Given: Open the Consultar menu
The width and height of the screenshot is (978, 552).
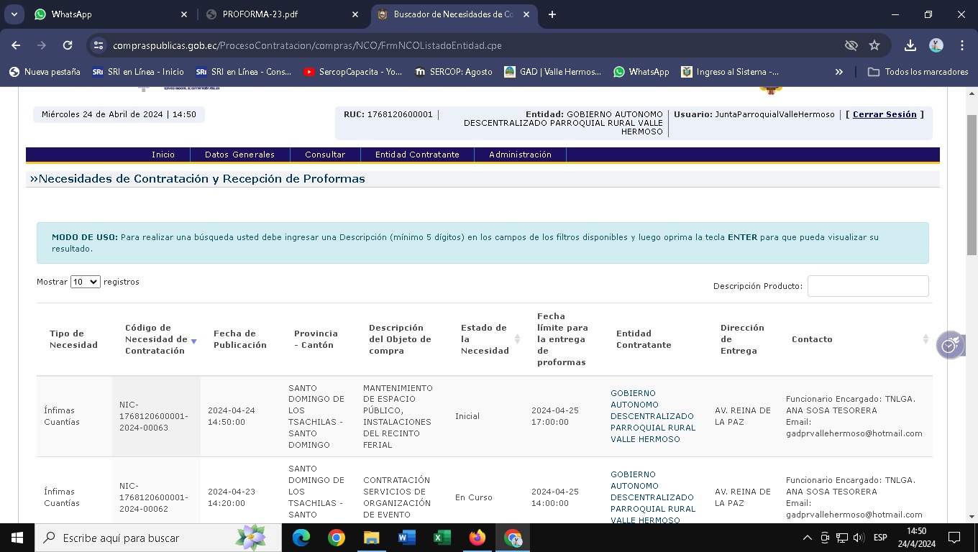Looking at the screenshot, I should (325, 155).
